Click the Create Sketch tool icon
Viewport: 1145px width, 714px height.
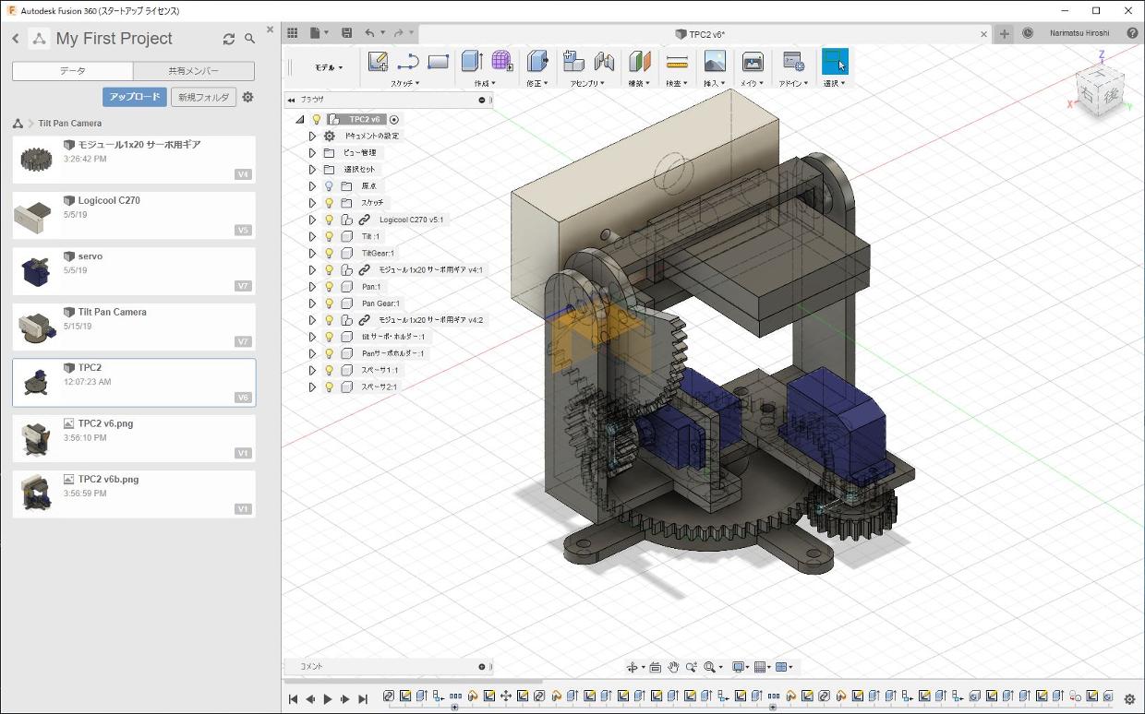pos(378,62)
